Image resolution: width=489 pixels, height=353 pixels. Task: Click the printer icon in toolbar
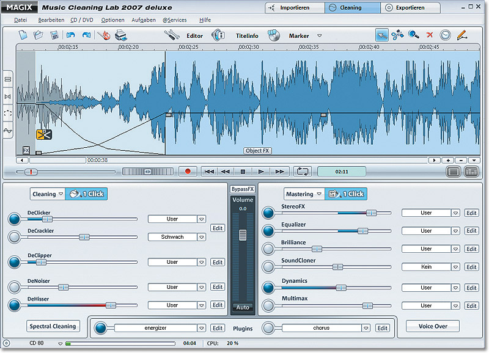(120, 35)
